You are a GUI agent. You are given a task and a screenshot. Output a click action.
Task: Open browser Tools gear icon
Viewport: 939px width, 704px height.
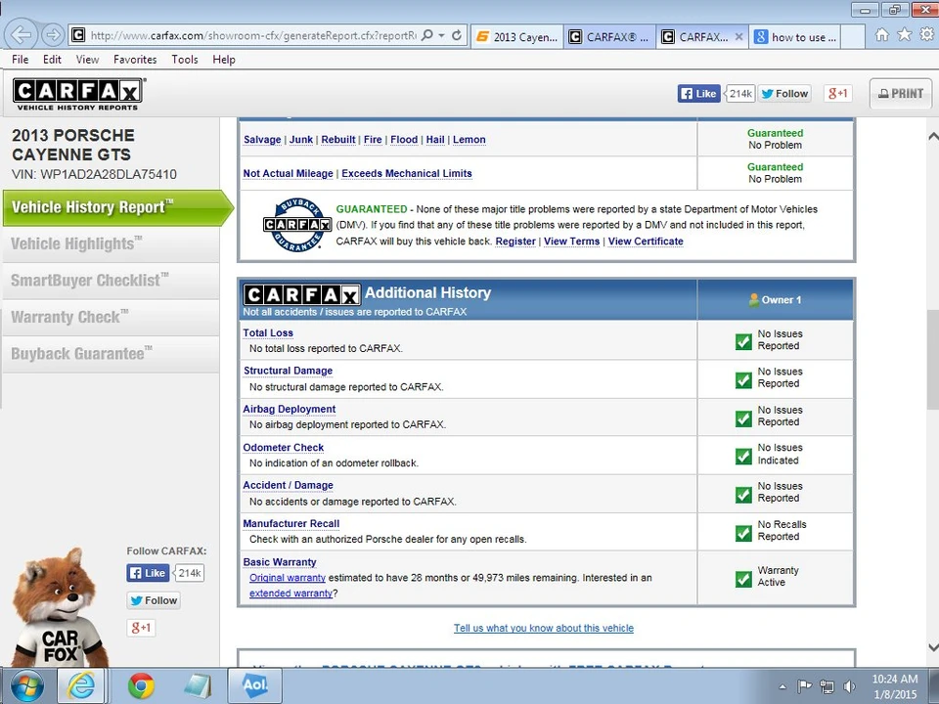pyautogui.click(x=927, y=35)
